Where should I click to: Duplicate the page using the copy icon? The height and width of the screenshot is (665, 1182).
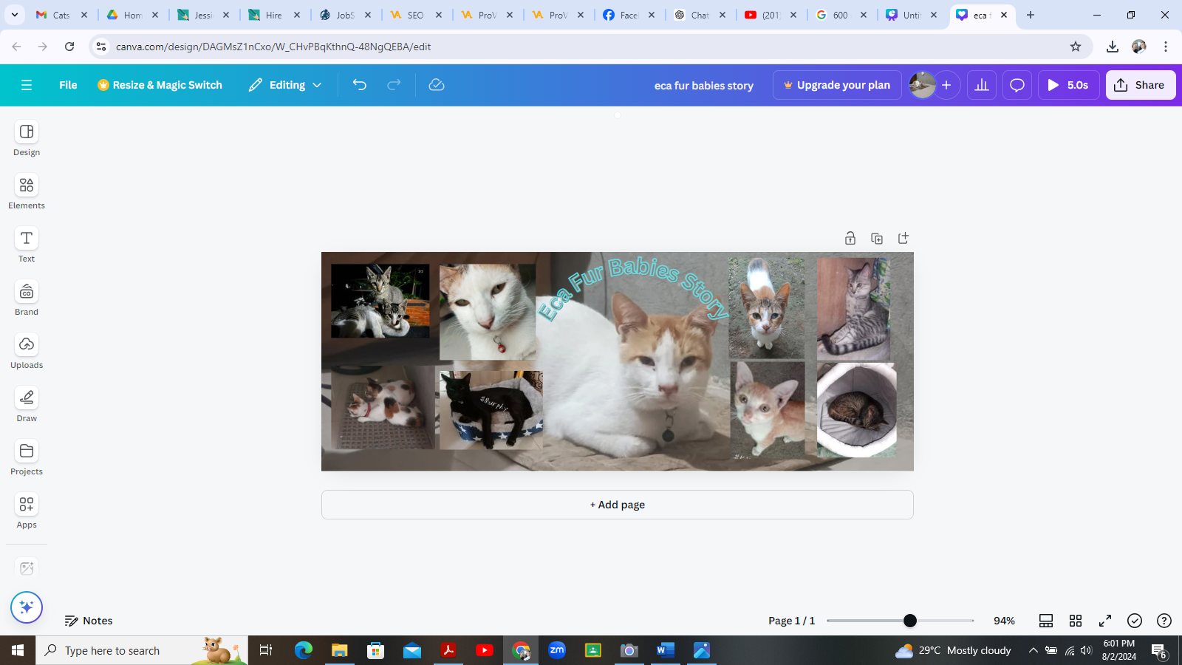877,239
